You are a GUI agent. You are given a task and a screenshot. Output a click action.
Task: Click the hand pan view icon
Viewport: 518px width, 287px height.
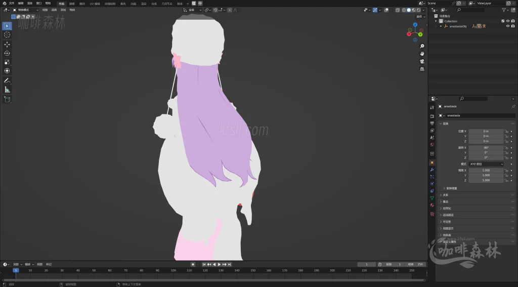(x=422, y=54)
